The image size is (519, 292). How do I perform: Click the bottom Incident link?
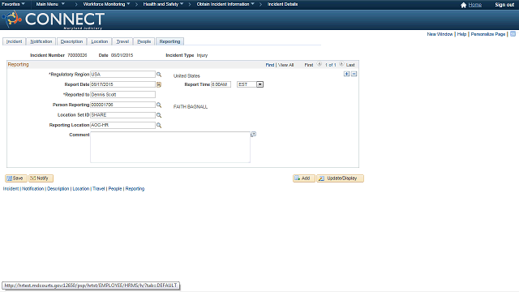pos(11,189)
